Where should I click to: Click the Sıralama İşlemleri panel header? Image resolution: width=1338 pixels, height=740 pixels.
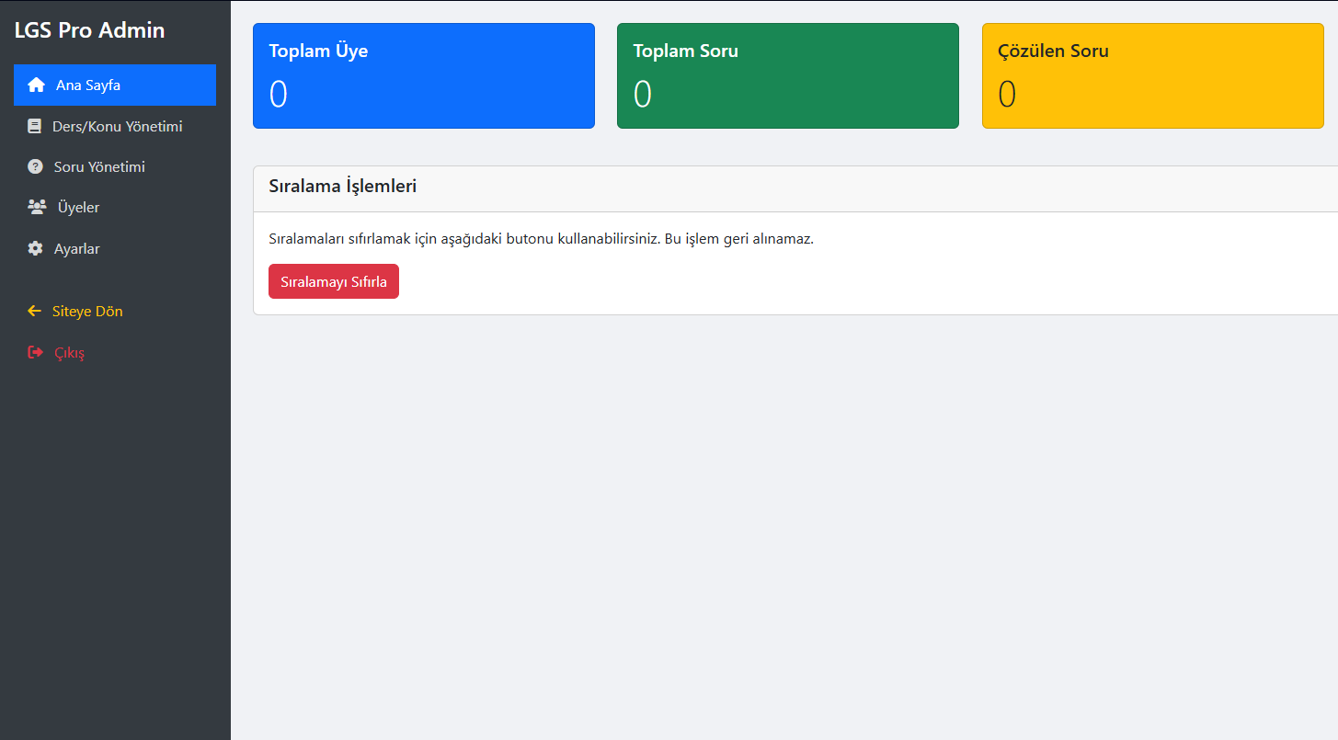tap(342, 187)
